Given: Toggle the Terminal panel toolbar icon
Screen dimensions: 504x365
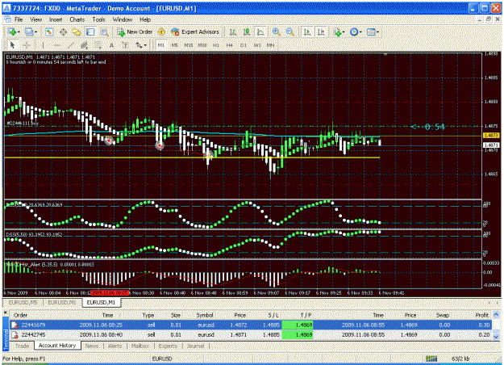Looking at the screenshot, I should click(x=90, y=31).
